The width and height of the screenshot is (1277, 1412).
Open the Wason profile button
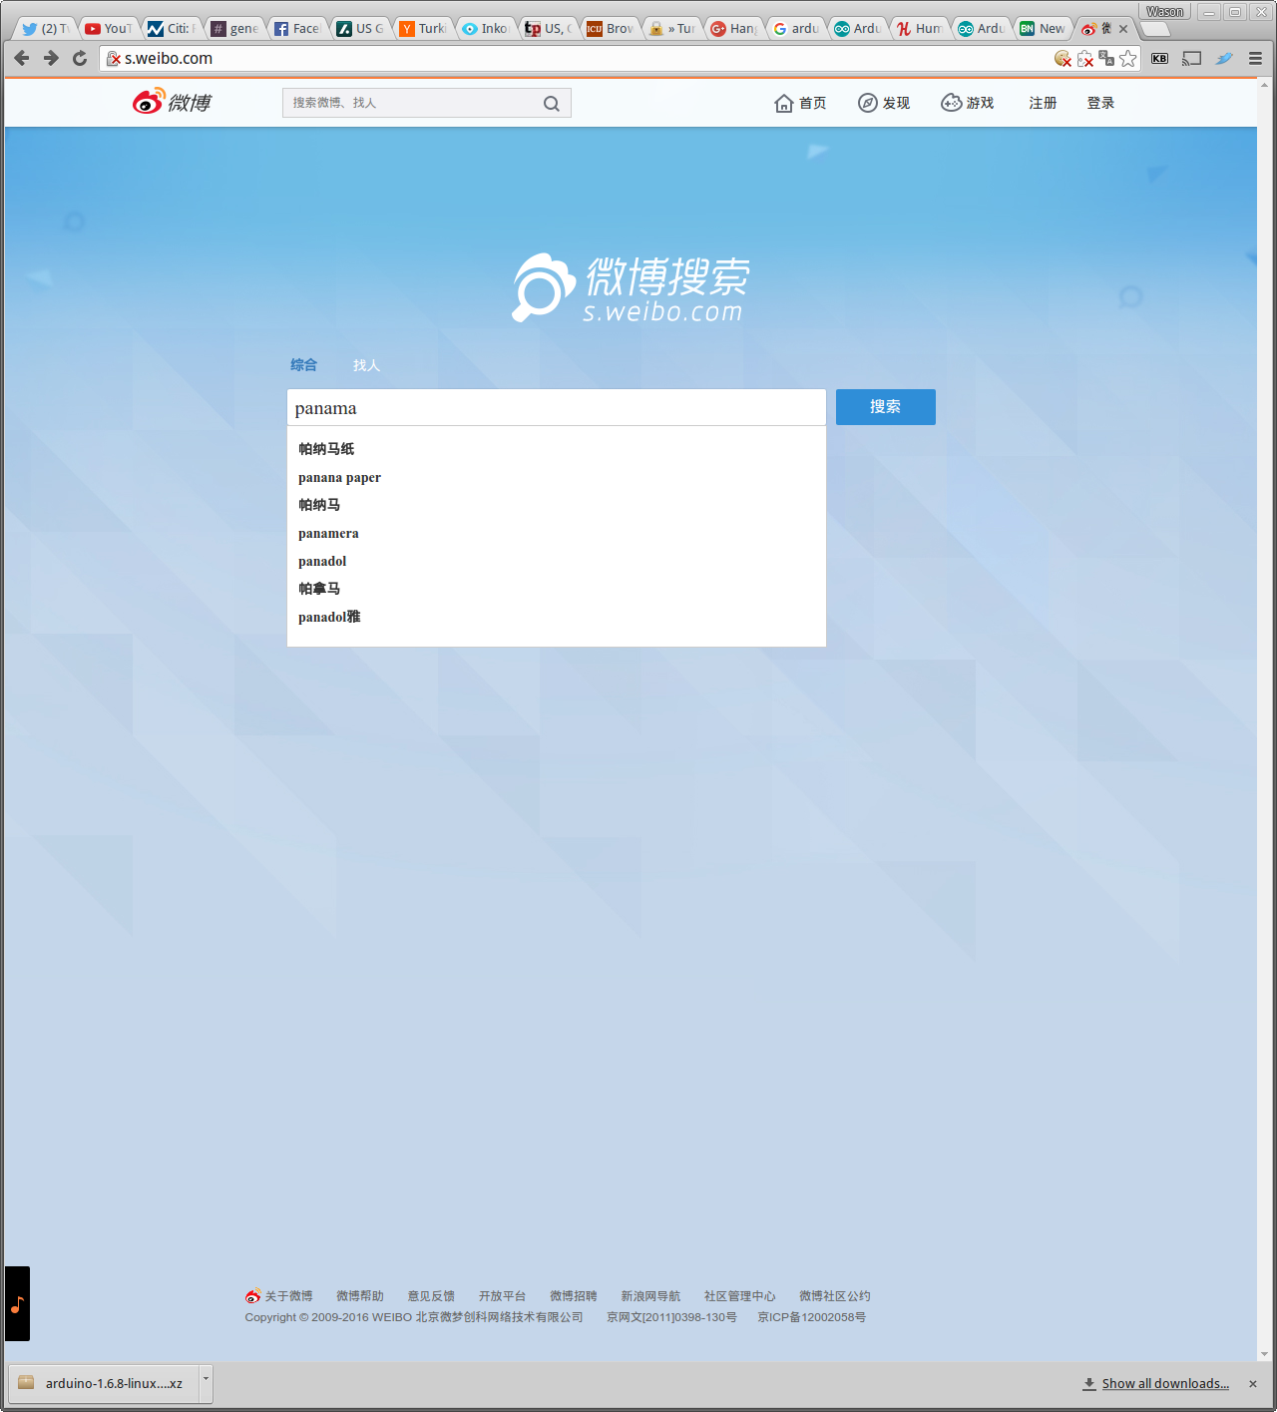pos(1164,12)
